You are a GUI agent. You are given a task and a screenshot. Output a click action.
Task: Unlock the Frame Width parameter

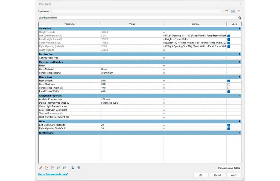click(x=229, y=81)
